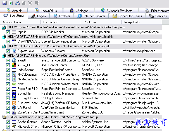Open the Winsock Providers tab

(117, 11)
